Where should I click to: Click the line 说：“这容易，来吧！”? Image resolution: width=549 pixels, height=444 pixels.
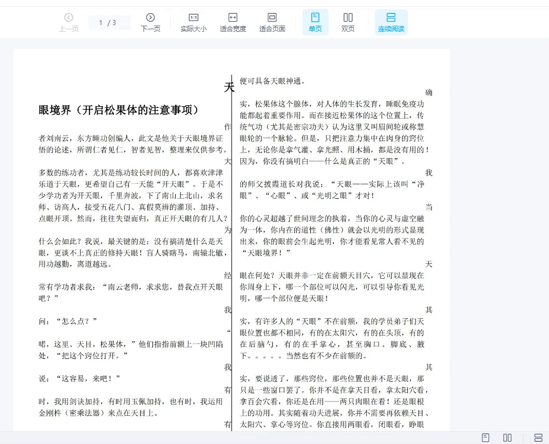[x=80, y=378]
